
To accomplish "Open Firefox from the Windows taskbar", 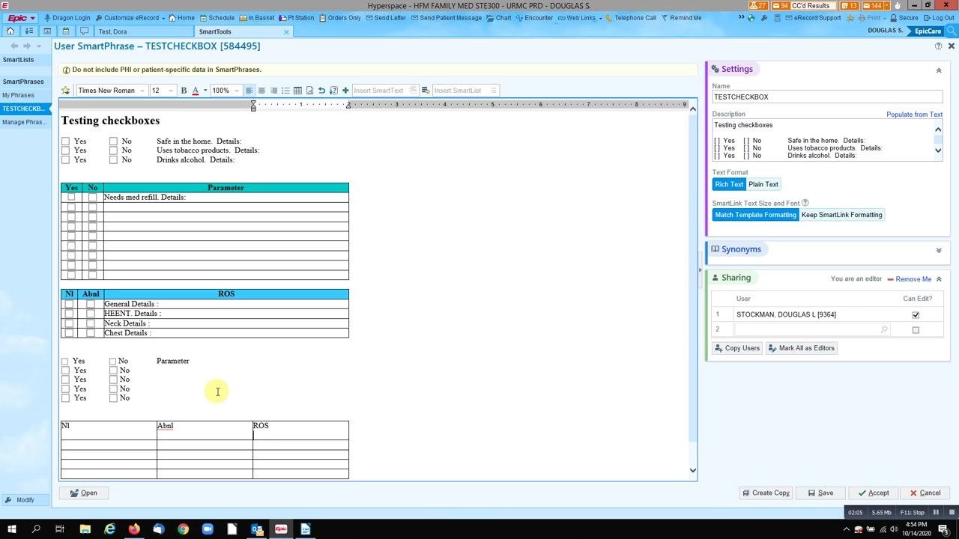I will tap(134, 529).
